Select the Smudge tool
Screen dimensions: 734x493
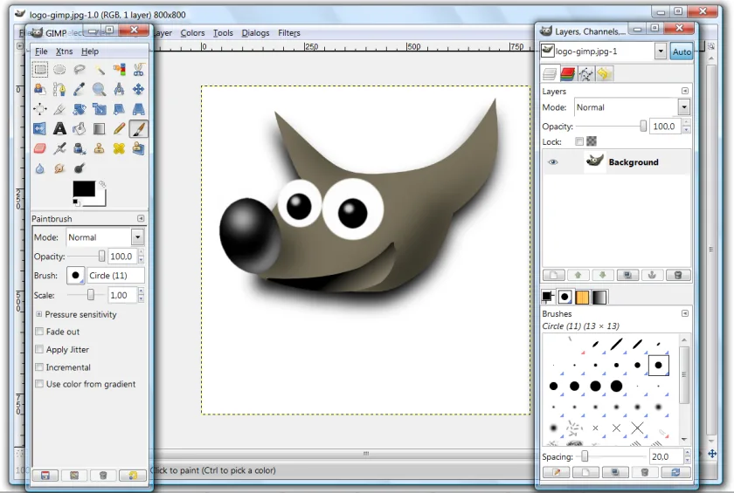tap(59, 168)
